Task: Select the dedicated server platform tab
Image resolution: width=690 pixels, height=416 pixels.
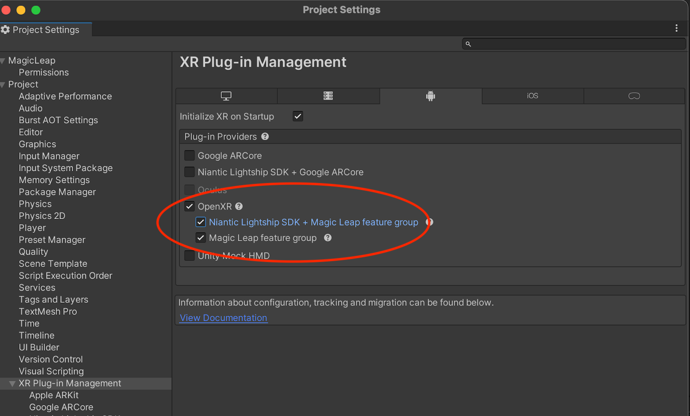Action: click(x=328, y=96)
